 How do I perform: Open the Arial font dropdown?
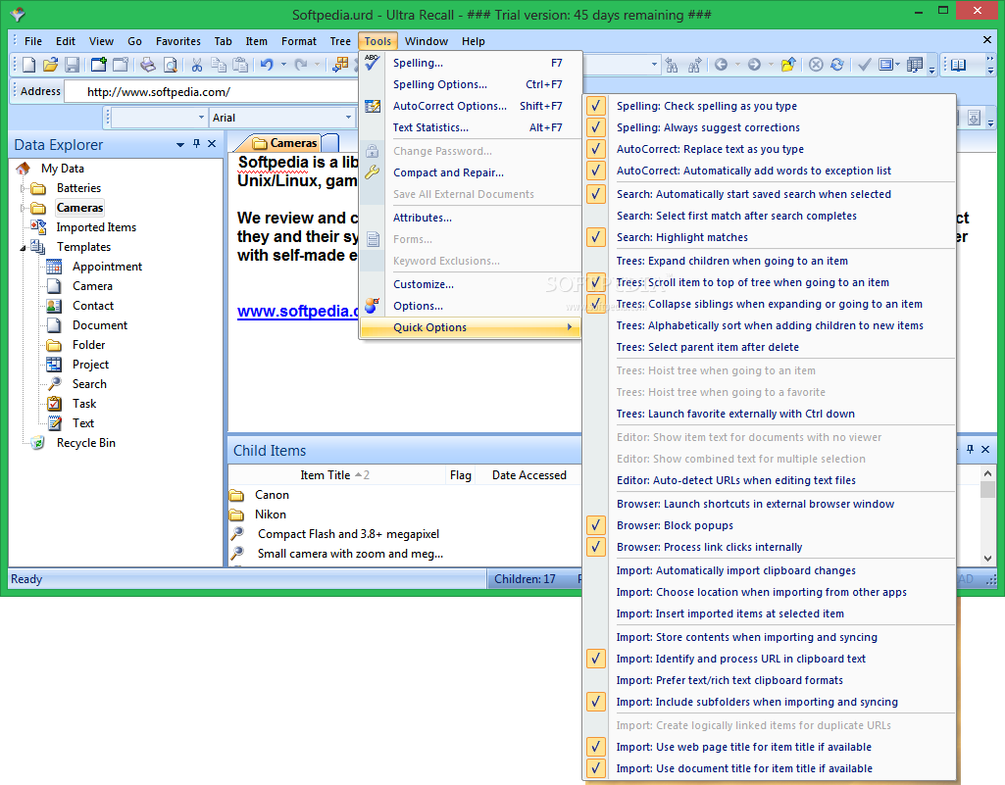pos(348,118)
